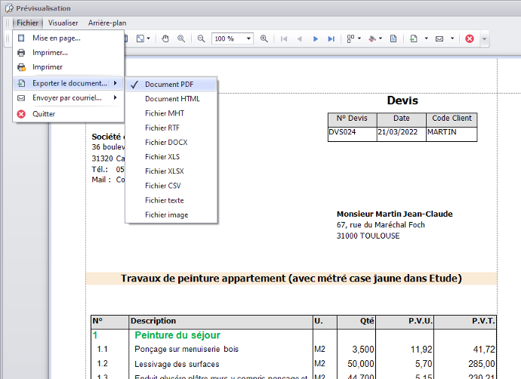Click the multiple pages layout icon

click(350, 39)
